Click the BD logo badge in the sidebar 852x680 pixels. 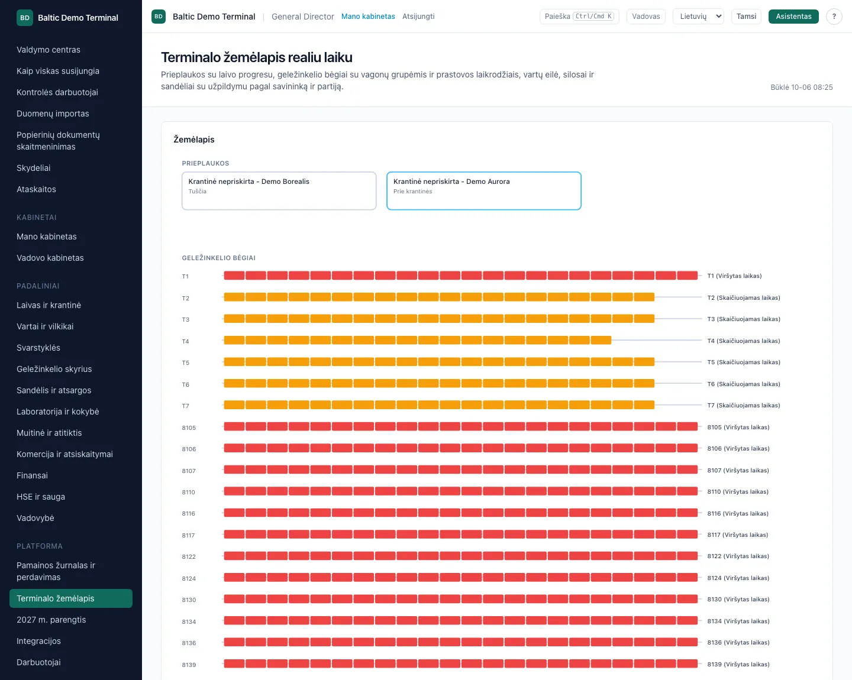tap(25, 18)
